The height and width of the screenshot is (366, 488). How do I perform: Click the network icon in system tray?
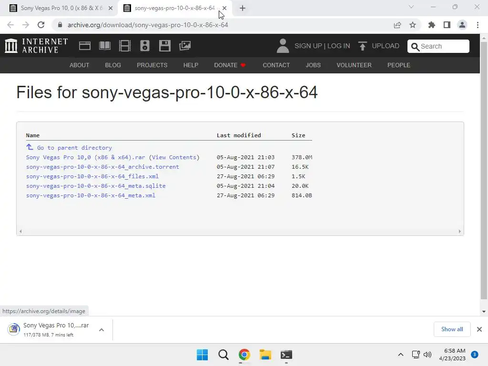coord(416,355)
